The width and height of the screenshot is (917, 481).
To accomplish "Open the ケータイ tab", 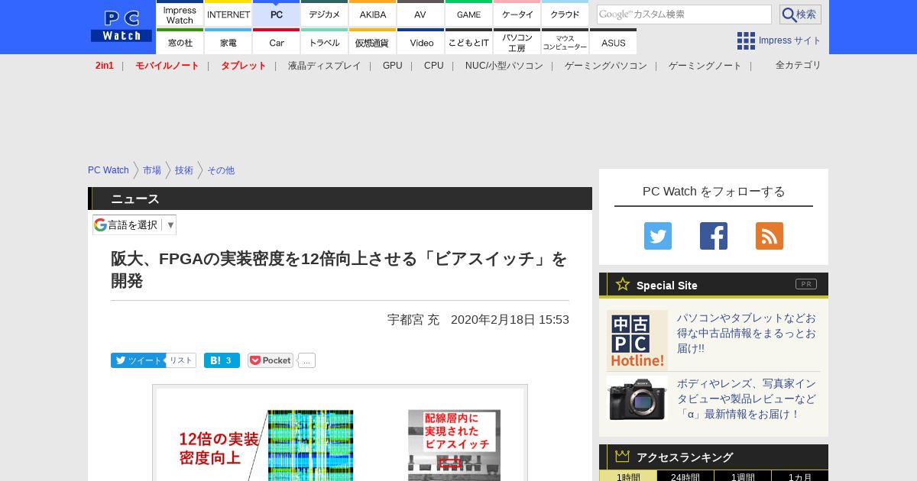I will 517,15.
